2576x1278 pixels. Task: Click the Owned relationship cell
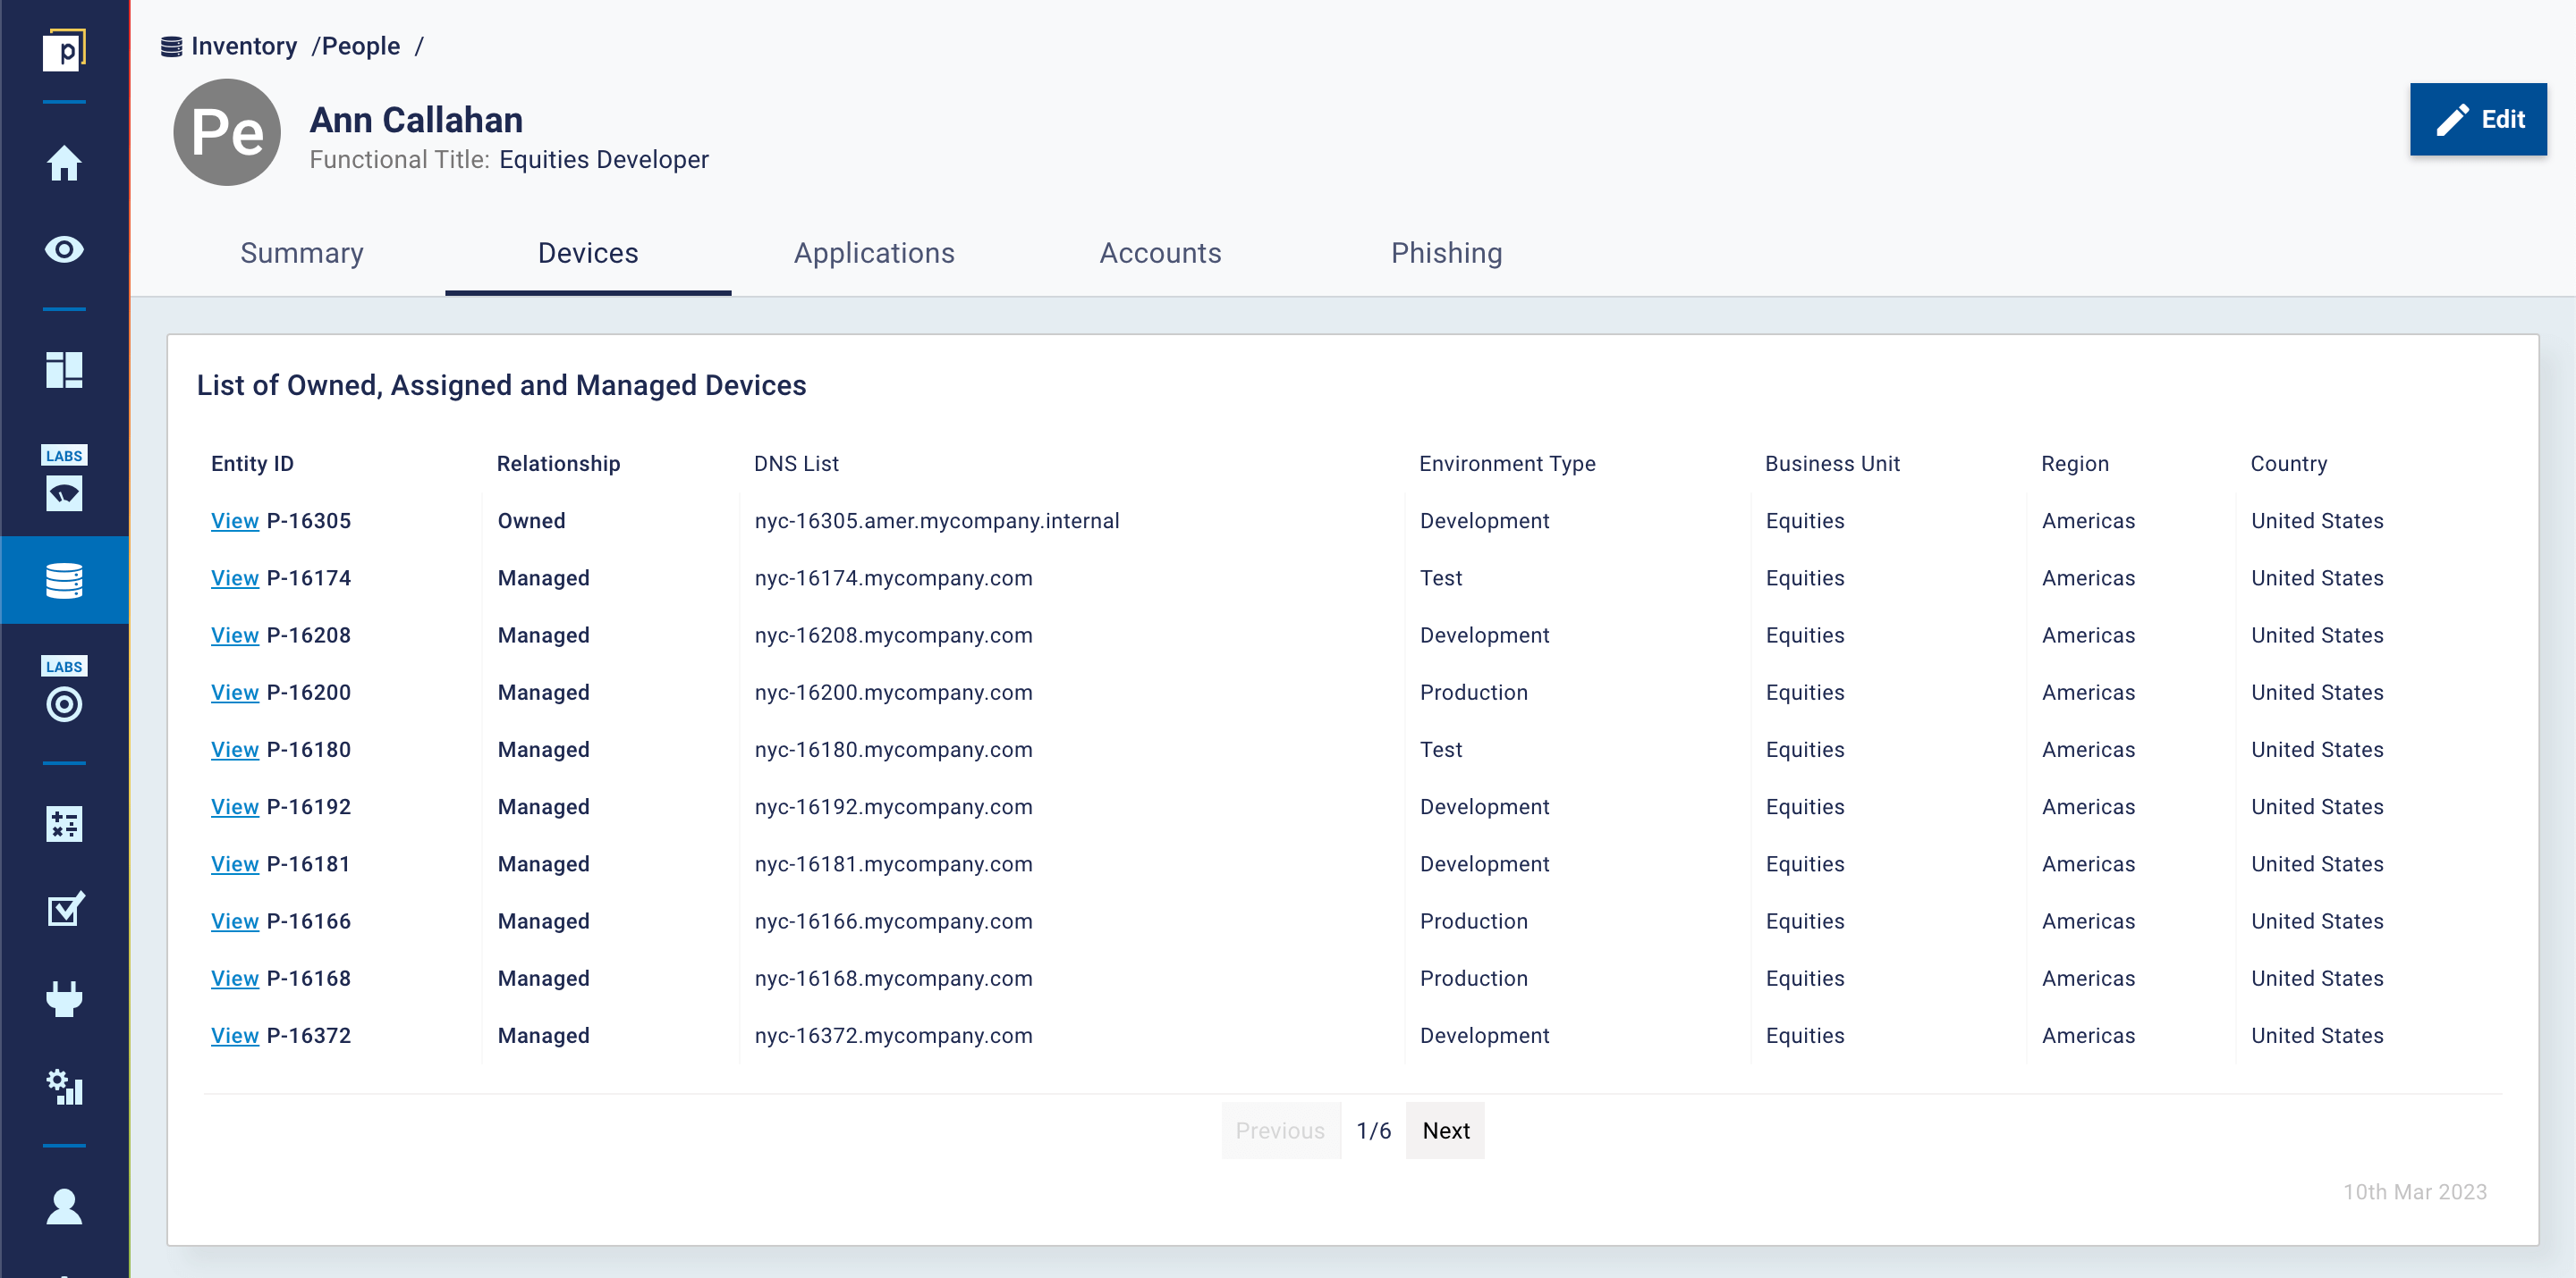click(531, 521)
